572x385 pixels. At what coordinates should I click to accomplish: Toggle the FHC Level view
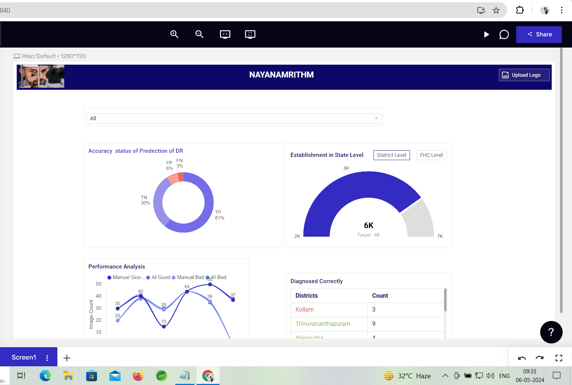click(431, 155)
